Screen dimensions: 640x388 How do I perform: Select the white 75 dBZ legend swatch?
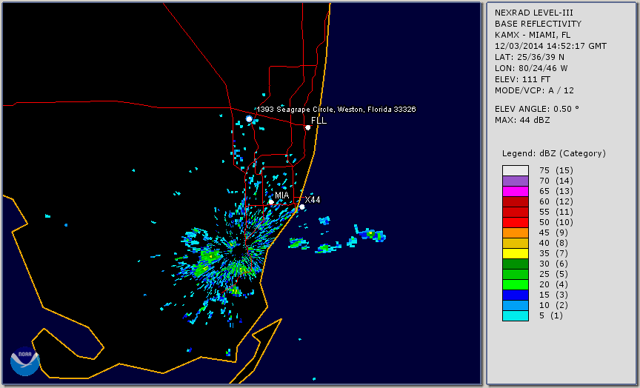(x=516, y=170)
